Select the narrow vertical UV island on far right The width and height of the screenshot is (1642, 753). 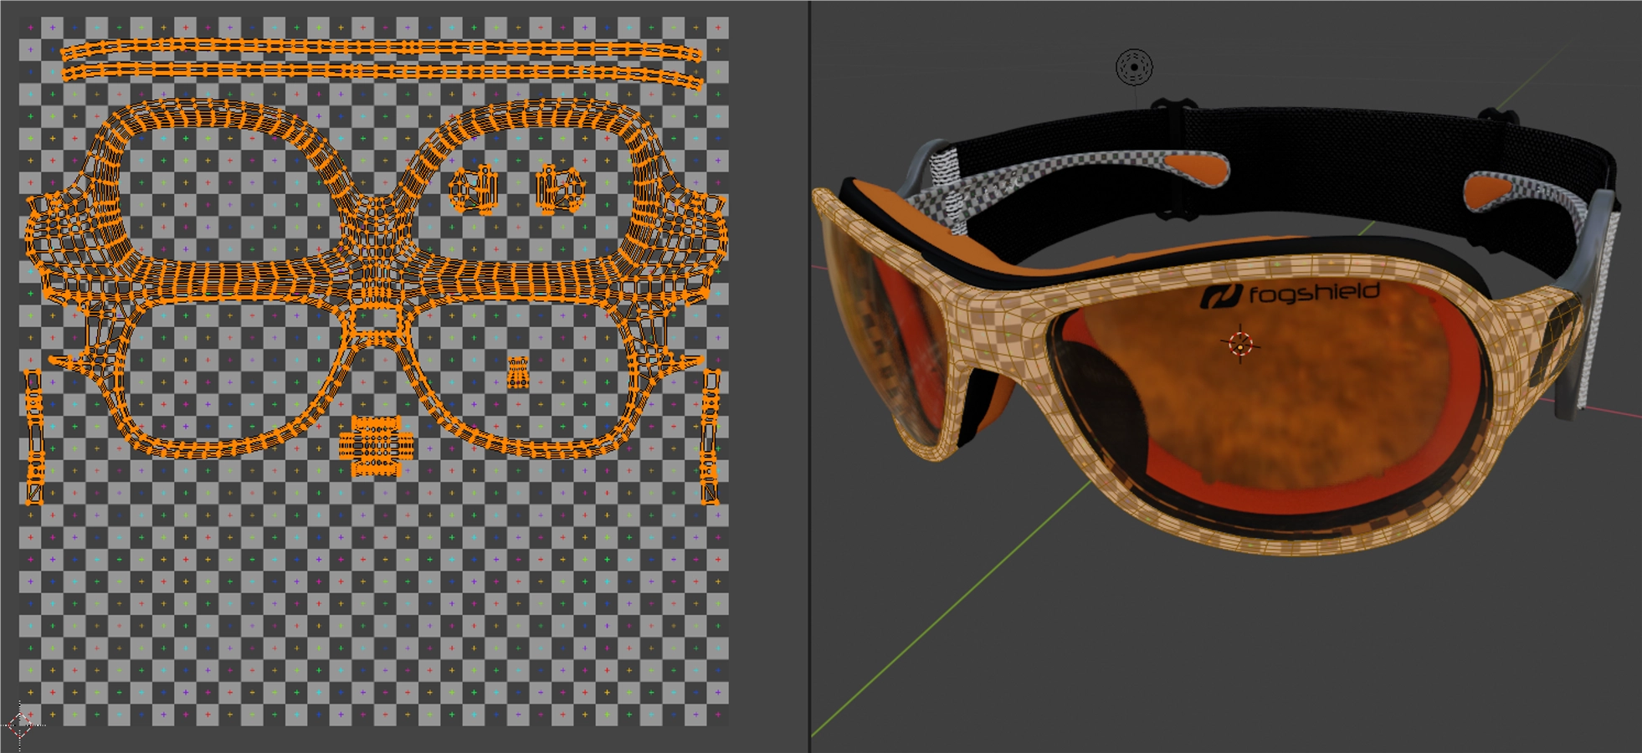pyautogui.click(x=710, y=437)
